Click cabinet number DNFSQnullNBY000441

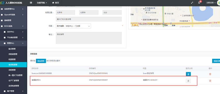click(x=98, y=73)
